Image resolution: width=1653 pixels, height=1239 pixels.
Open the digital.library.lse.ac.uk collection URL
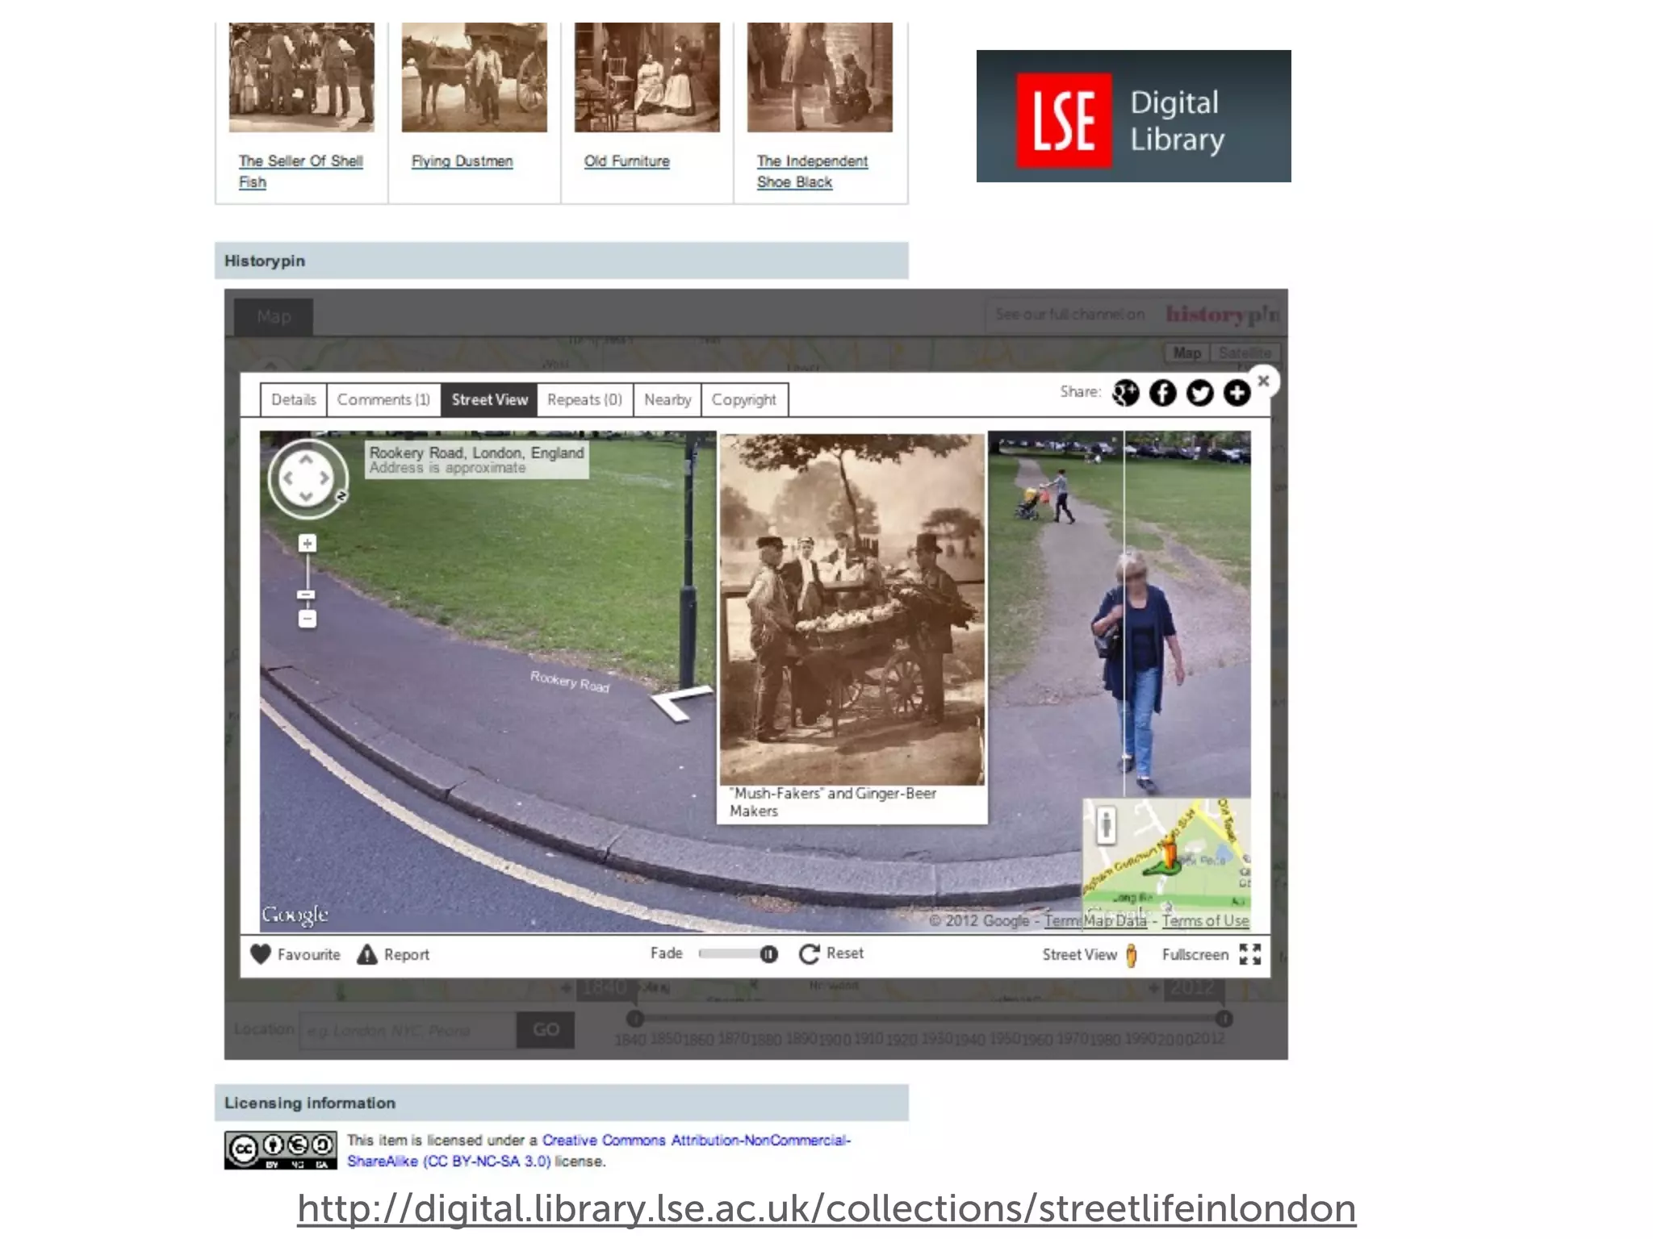826,1208
